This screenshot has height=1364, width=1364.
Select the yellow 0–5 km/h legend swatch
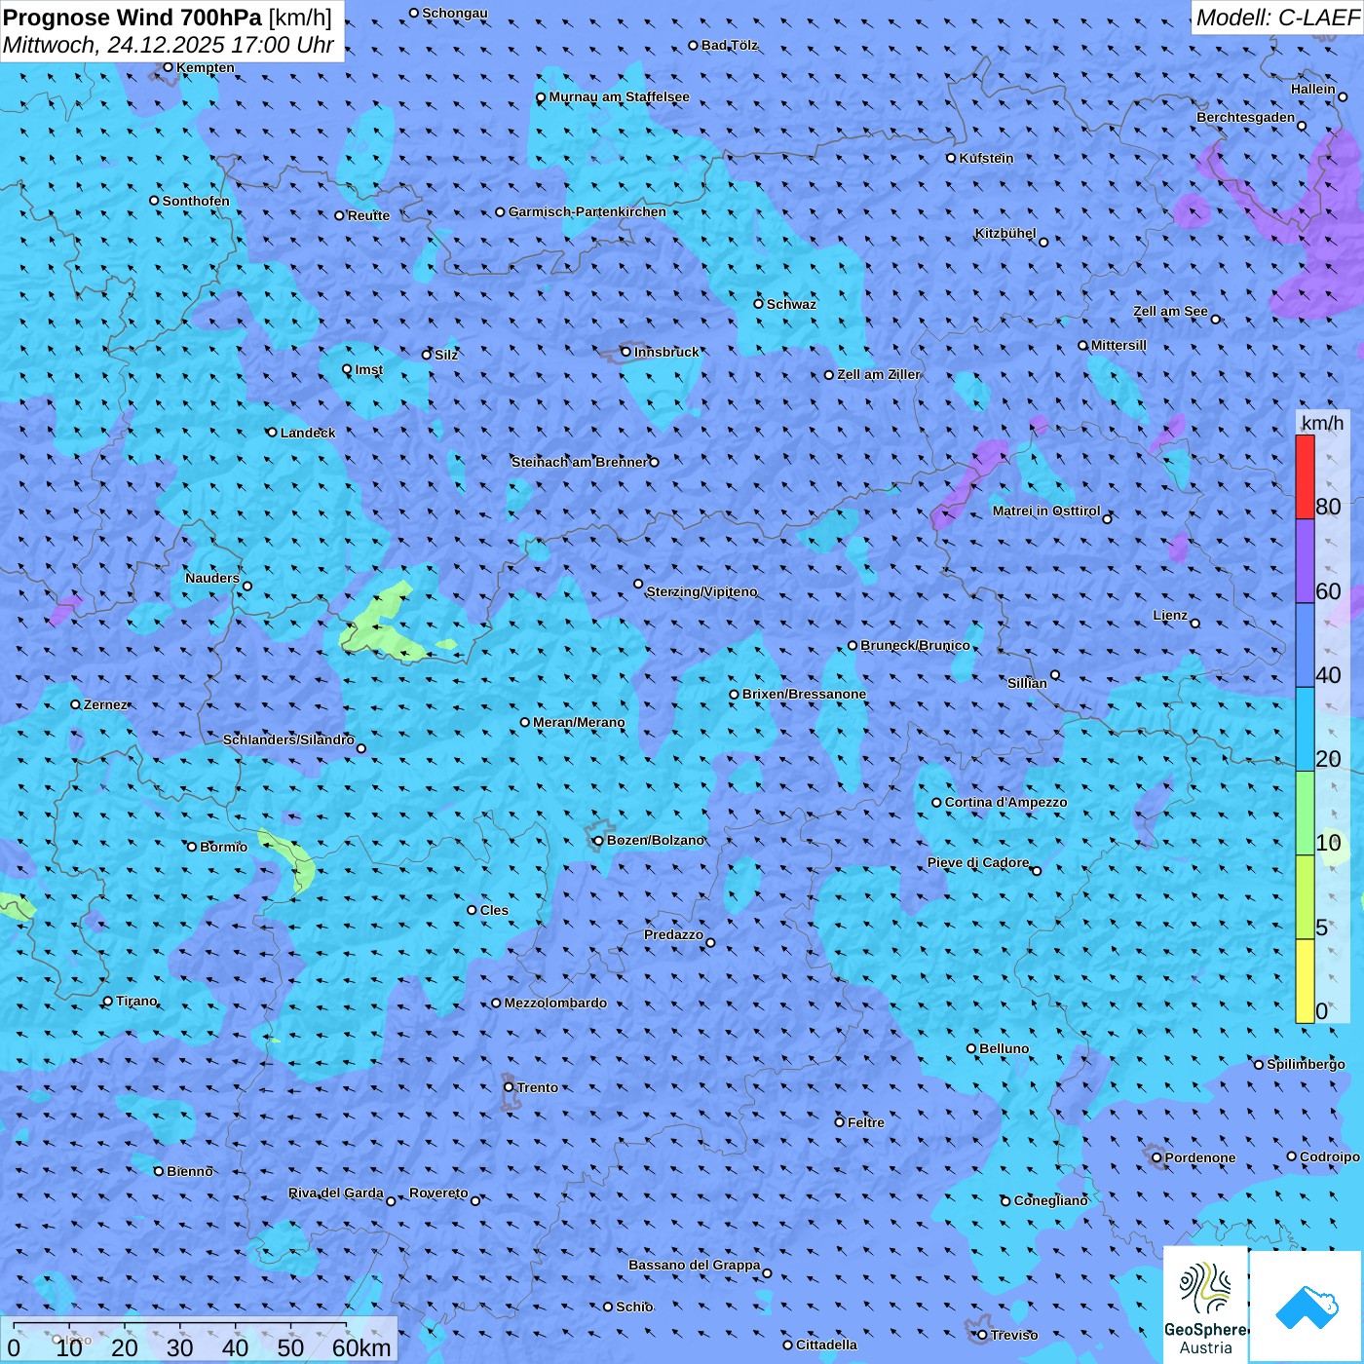pyautogui.click(x=1305, y=981)
